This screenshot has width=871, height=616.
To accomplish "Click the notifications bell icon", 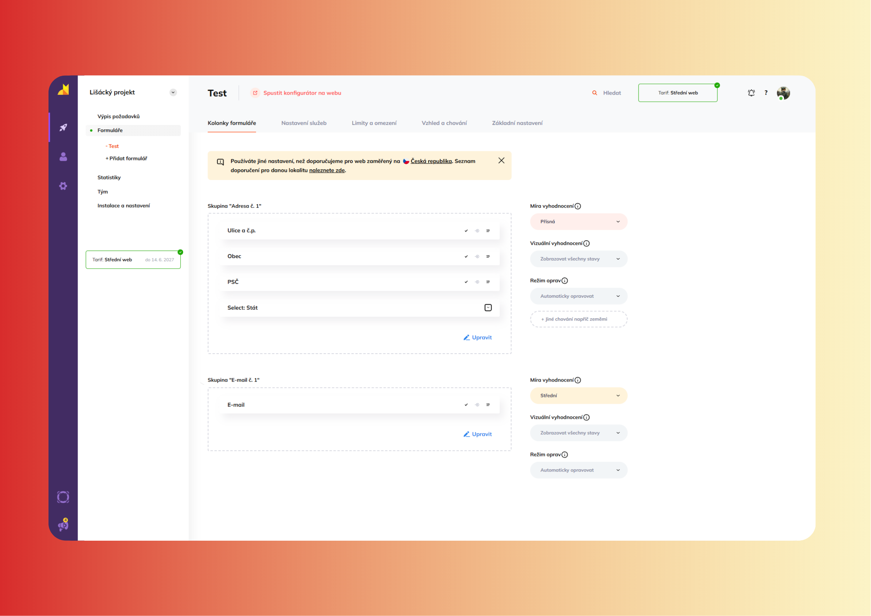I will [752, 93].
